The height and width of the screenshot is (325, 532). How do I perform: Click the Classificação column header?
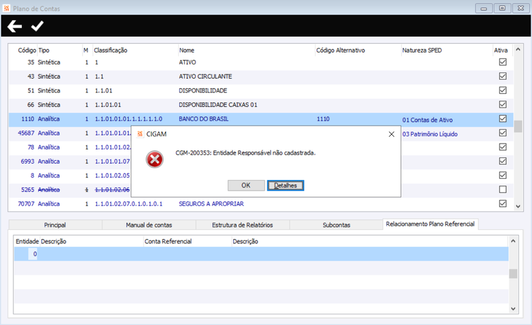point(110,51)
